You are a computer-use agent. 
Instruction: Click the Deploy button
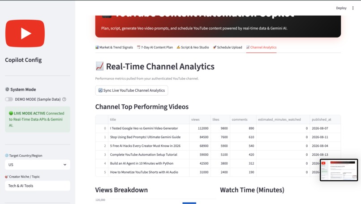click(x=341, y=8)
